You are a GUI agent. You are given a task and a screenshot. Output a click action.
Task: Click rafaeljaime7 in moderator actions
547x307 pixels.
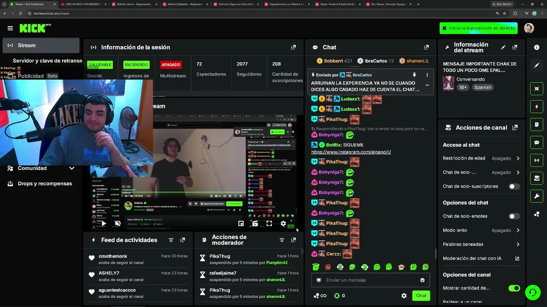[x=223, y=273]
